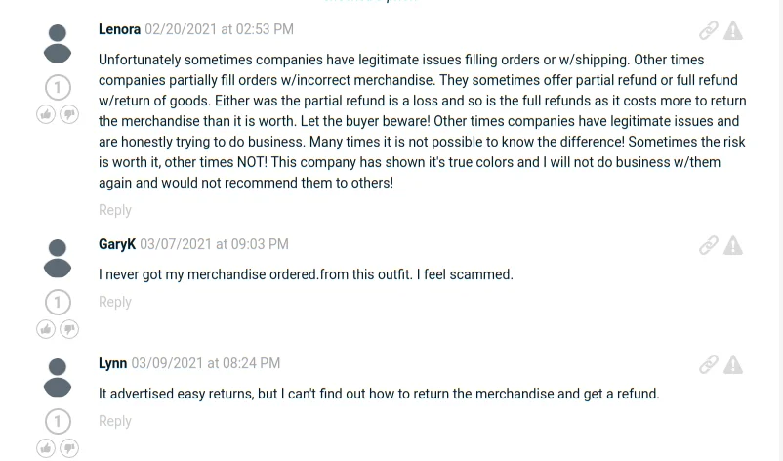Reply to Lynn's comment
This screenshot has width=783, height=461.
pos(114,421)
